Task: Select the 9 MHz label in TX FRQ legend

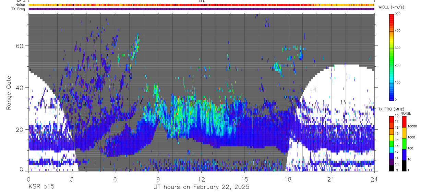Action: coord(397,170)
